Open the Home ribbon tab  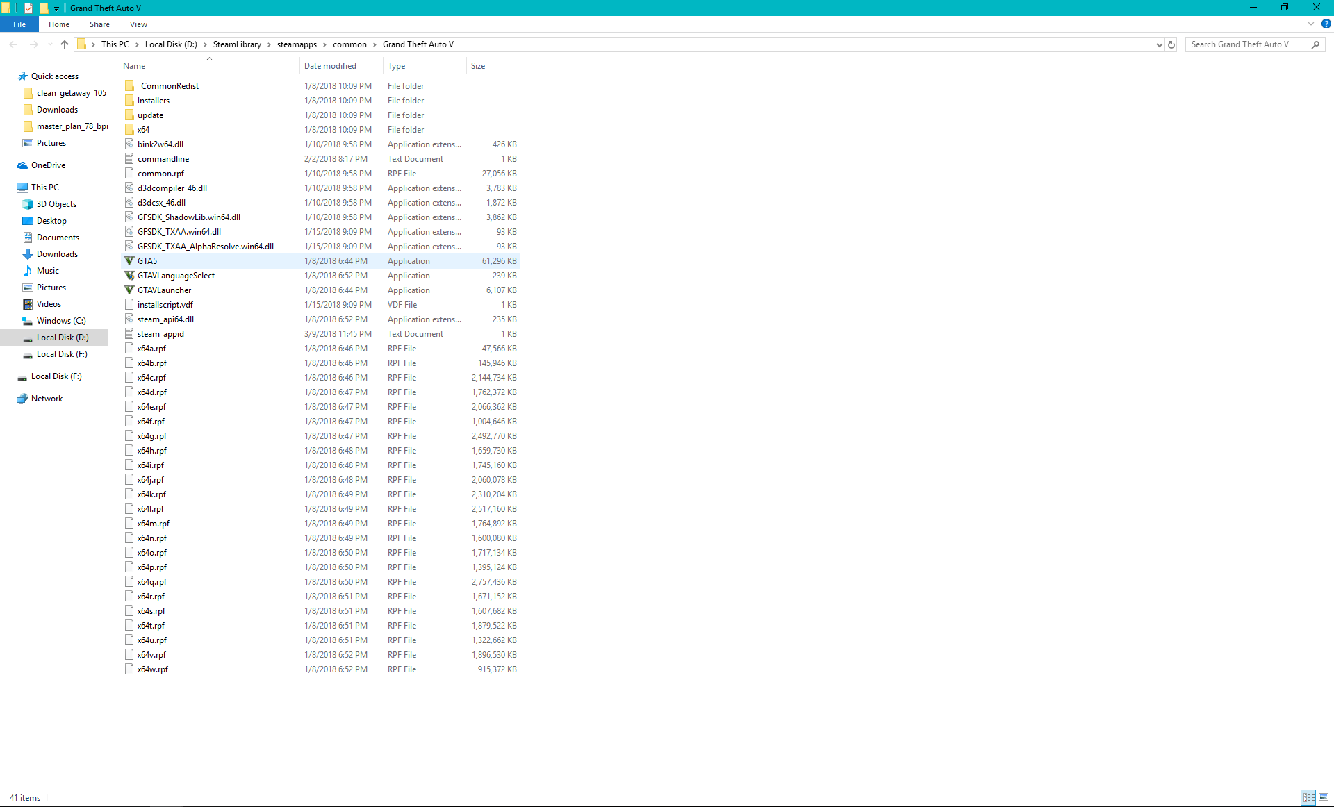[59, 24]
